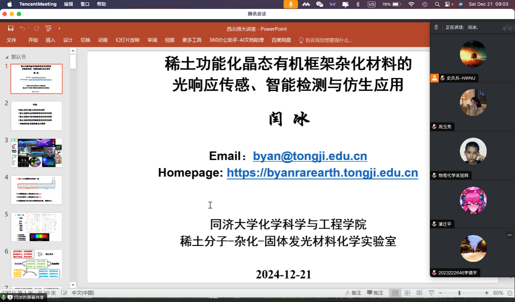Click the Slide Show view icon in status bar
The width and height of the screenshot is (515, 302).
click(x=431, y=293)
